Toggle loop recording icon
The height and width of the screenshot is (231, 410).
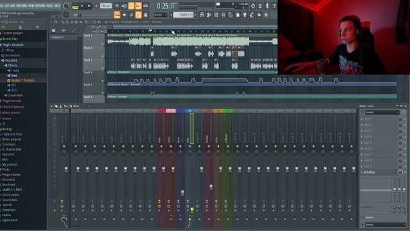[x=145, y=6]
